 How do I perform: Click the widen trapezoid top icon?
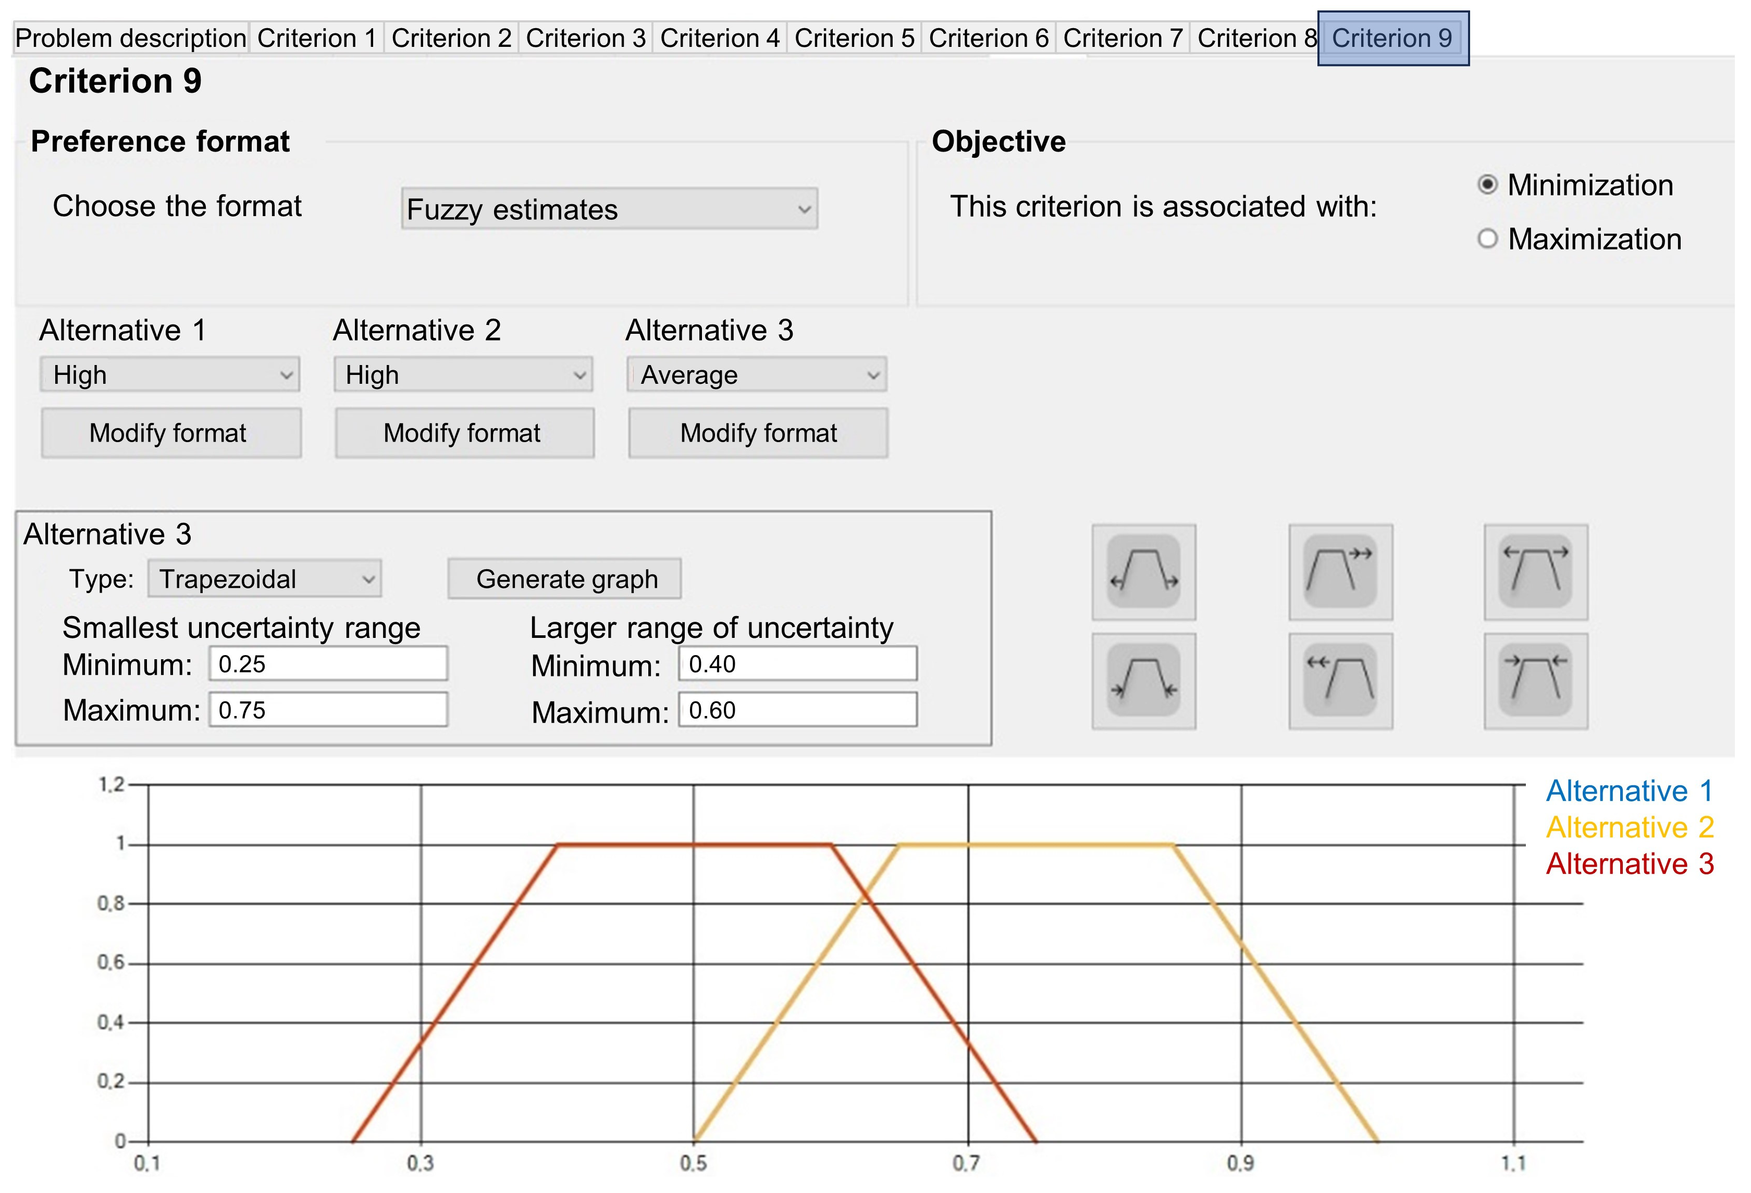tap(1536, 572)
